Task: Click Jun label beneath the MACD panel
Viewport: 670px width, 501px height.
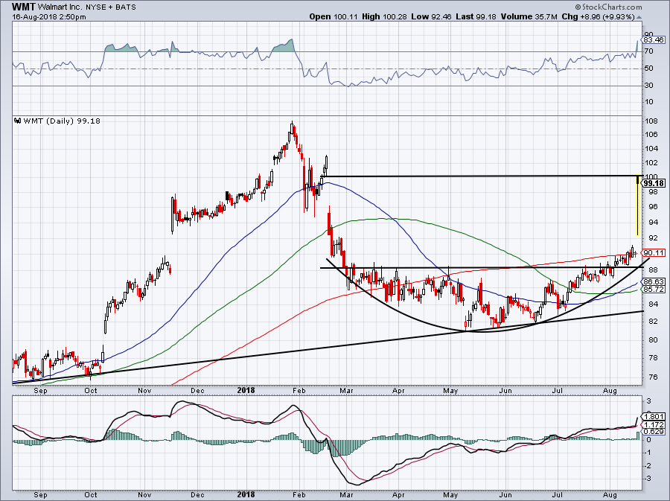Action: click(506, 495)
